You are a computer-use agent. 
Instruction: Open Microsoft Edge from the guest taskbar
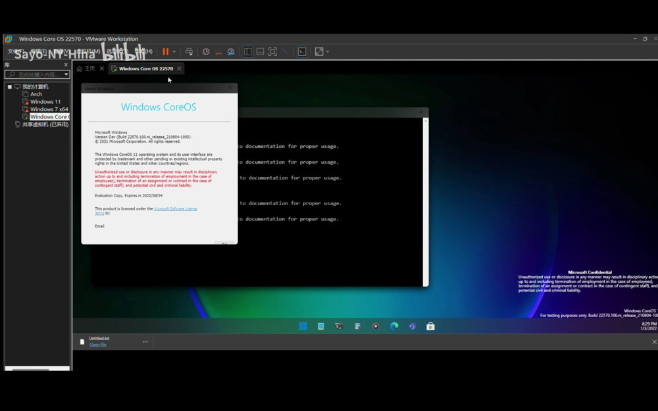tap(394, 326)
